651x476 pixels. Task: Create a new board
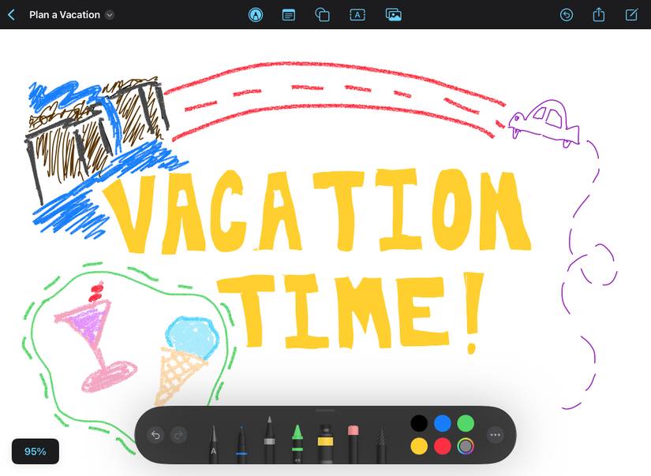(630, 14)
